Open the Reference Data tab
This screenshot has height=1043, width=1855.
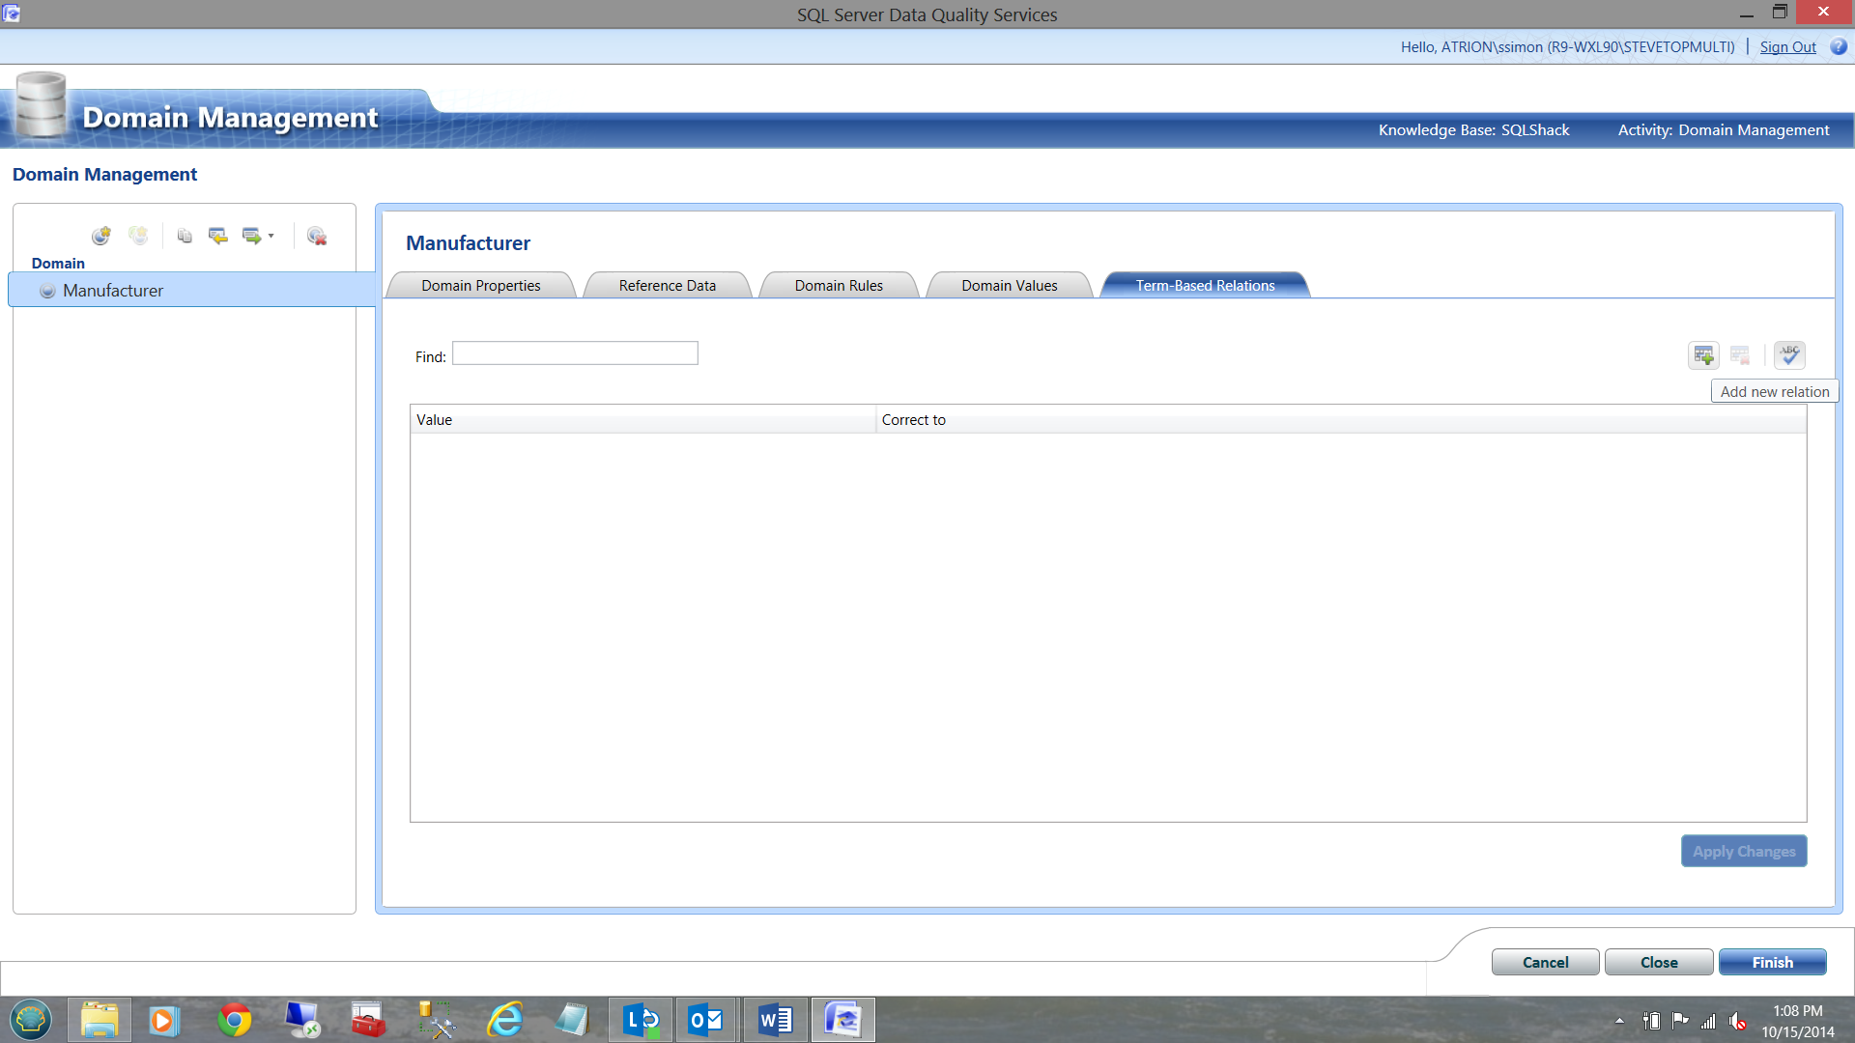(667, 286)
